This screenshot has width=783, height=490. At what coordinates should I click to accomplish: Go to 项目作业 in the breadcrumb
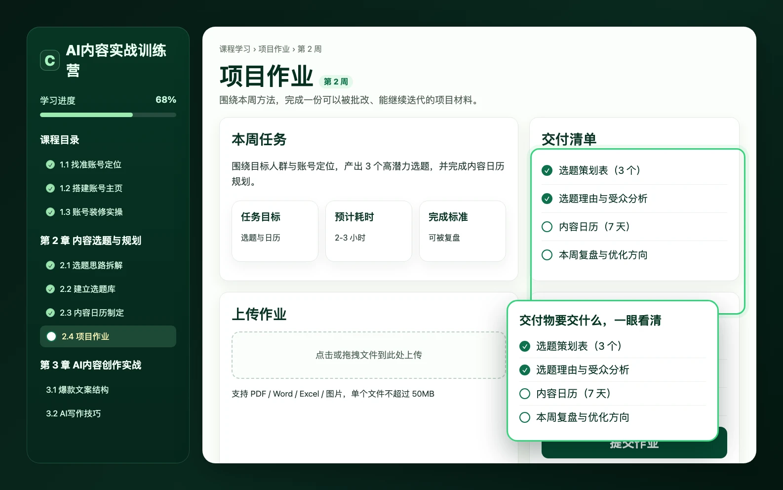274,49
